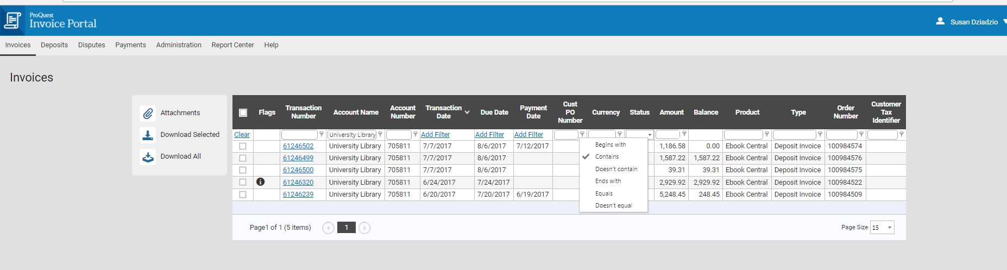Click the Download Selected icon

pyautogui.click(x=148, y=135)
